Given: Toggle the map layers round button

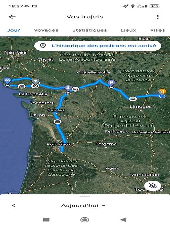Looking at the screenshot, I should [153, 186].
